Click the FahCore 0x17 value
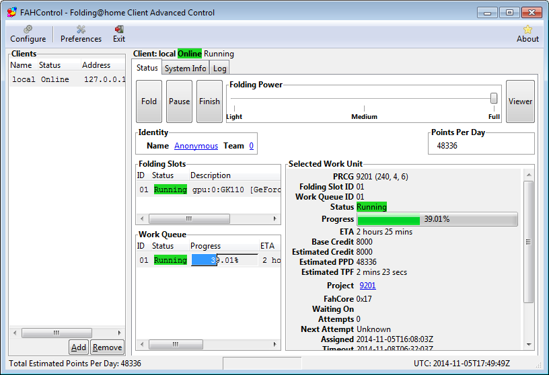Viewport: 549px width, 375px height. point(364,299)
